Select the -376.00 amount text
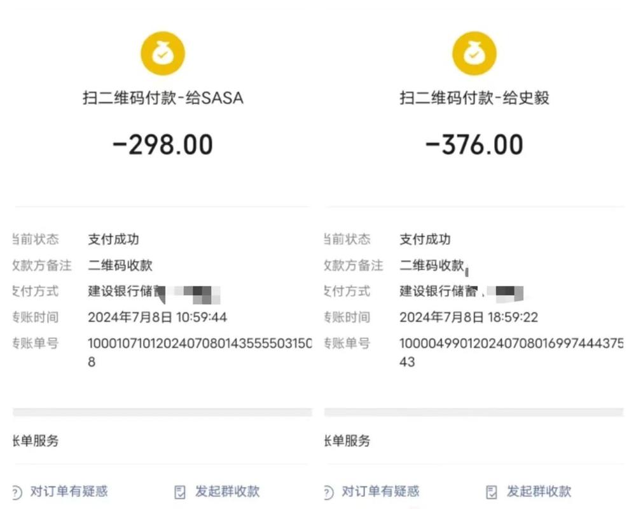Image resolution: width=636 pixels, height=509 pixels. point(474,145)
